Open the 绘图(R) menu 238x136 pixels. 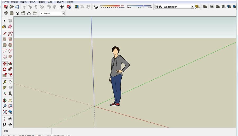point(42,2)
